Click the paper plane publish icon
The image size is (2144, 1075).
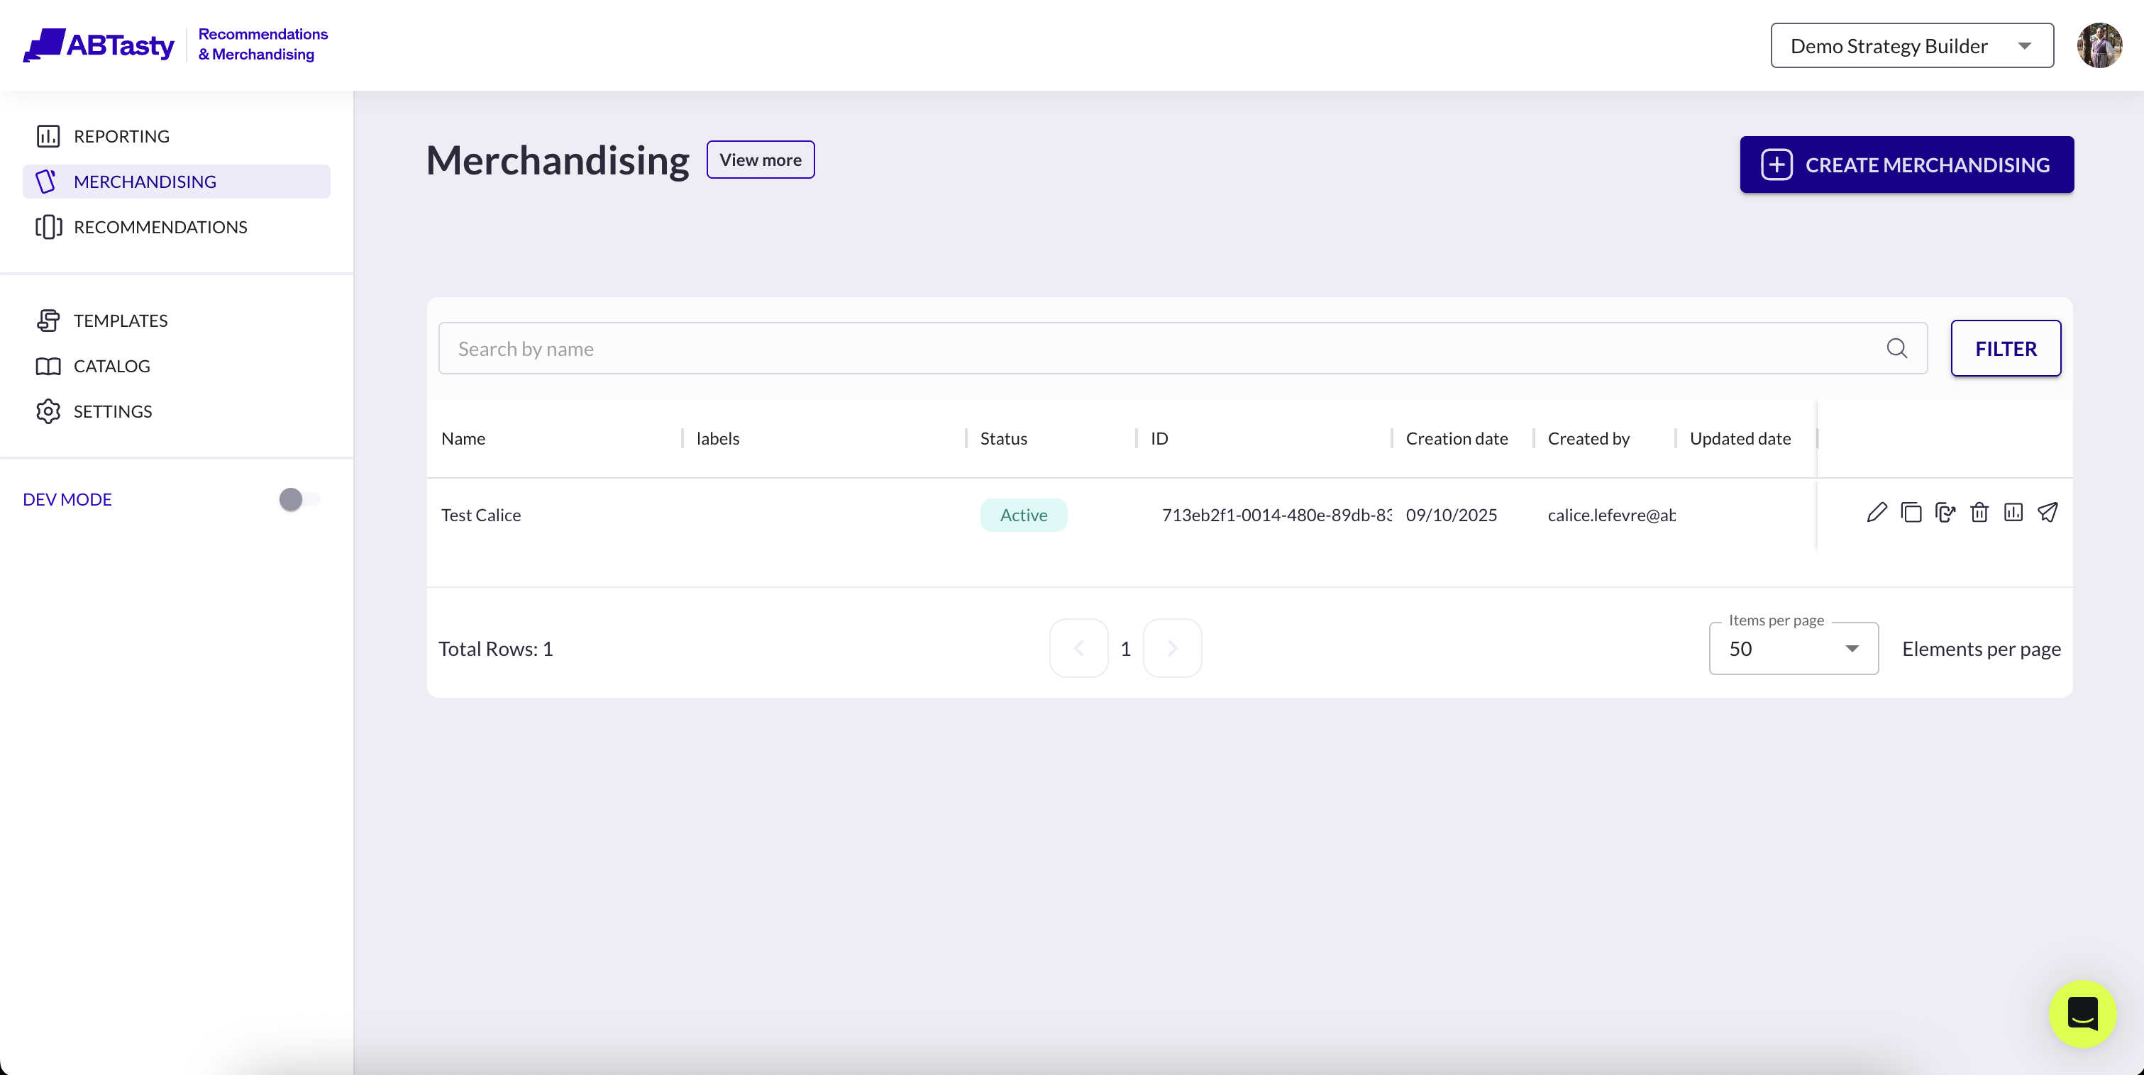tap(2048, 513)
